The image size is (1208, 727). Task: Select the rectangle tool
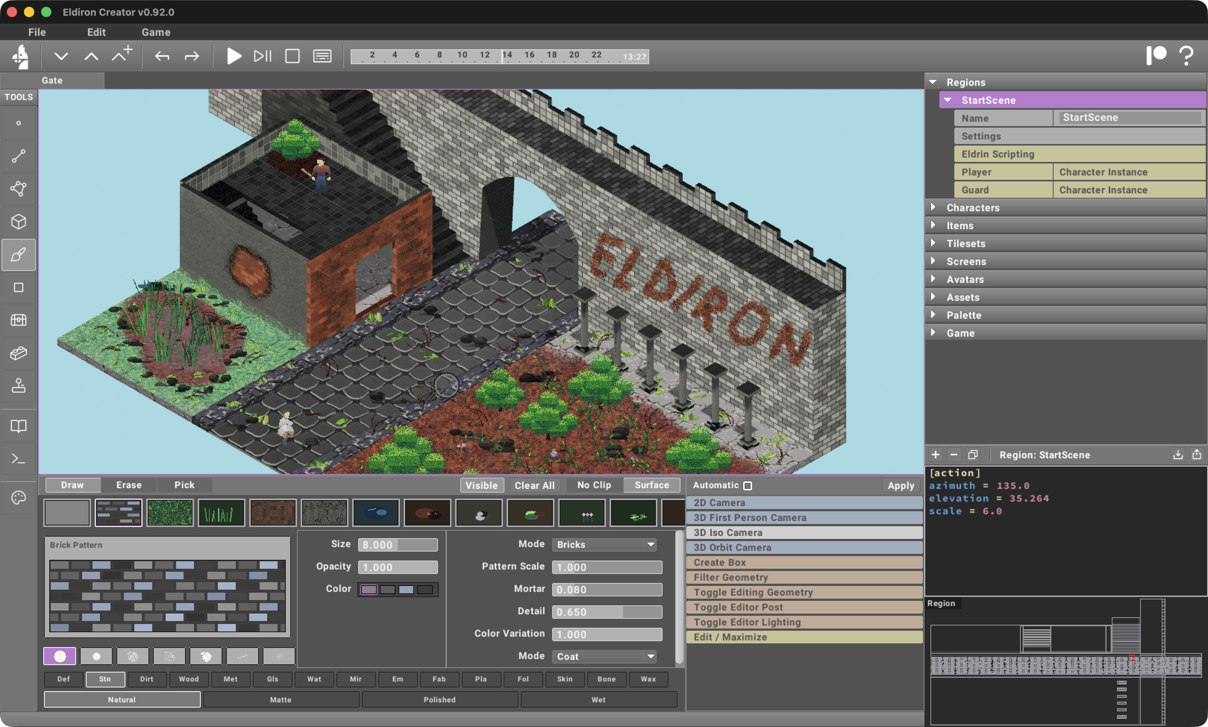19,288
